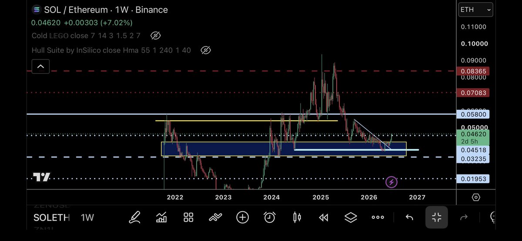
Task: Toggle visibility of Hull Suite indicator
Action: [x=206, y=50]
